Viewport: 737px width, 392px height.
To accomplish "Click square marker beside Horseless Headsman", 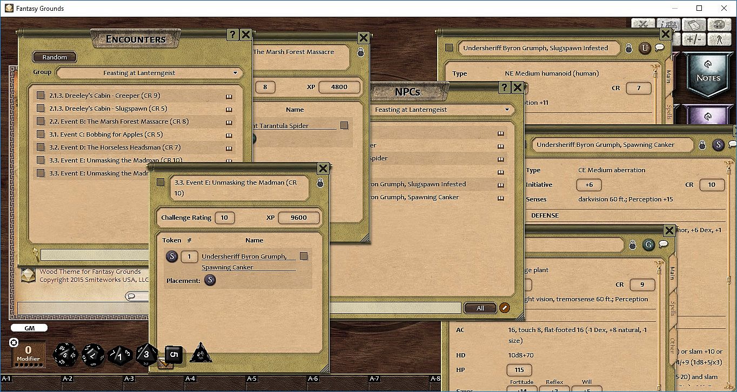I will pyautogui.click(x=41, y=147).
